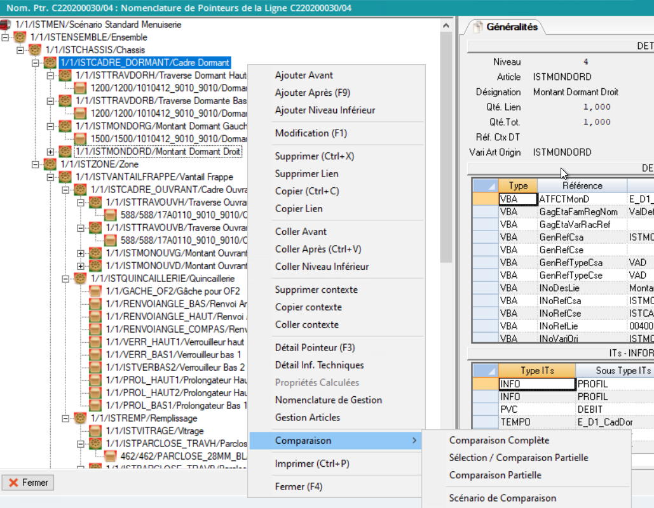Click the tree panel scroll up arrow
This screenshot has width=654, height=508.
tap(446, 24)
